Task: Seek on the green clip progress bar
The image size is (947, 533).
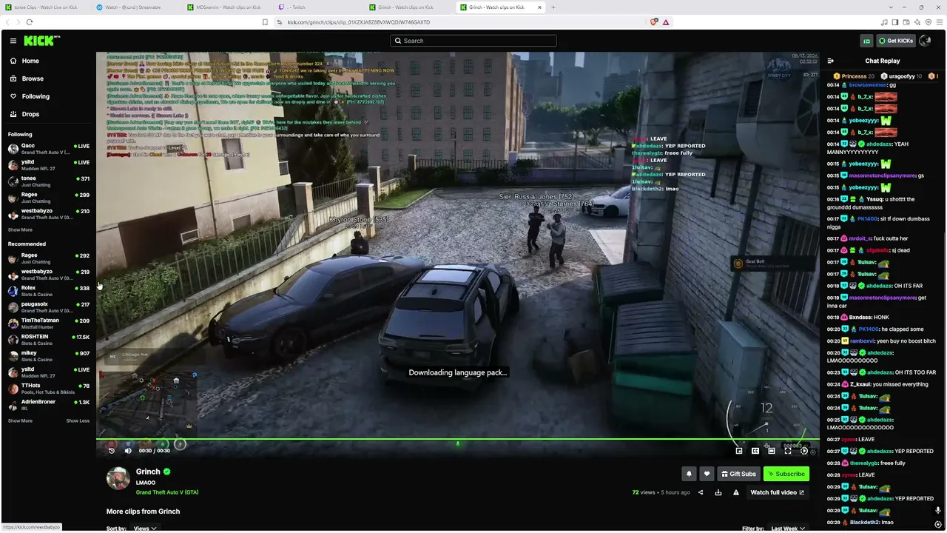Action: (x=457, y=440)
